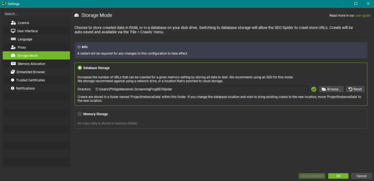Close the Settings window
The height and width of the screenshot is (181, 374).
tap(368, 4)
